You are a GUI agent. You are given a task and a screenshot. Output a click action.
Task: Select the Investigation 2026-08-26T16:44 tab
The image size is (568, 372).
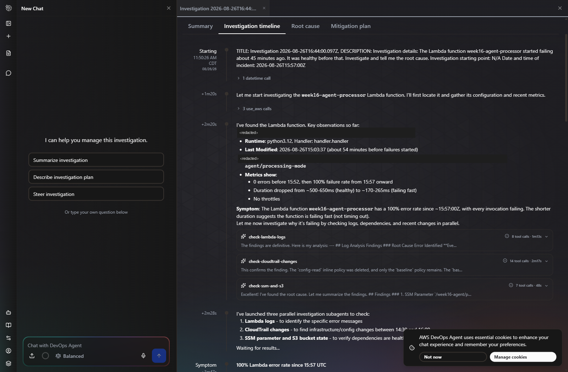218,9
